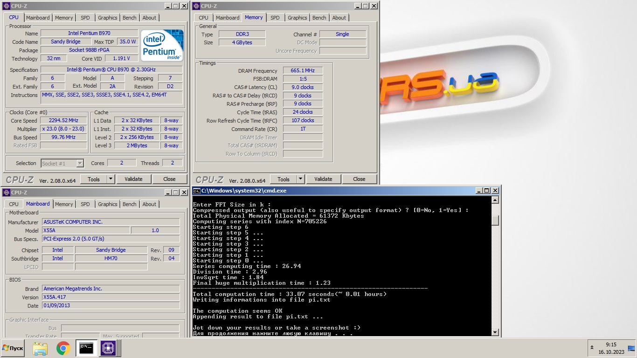The image size is (637, 358).
Task: Open About tab in top-left CPU-Z window
Action: 149,18
